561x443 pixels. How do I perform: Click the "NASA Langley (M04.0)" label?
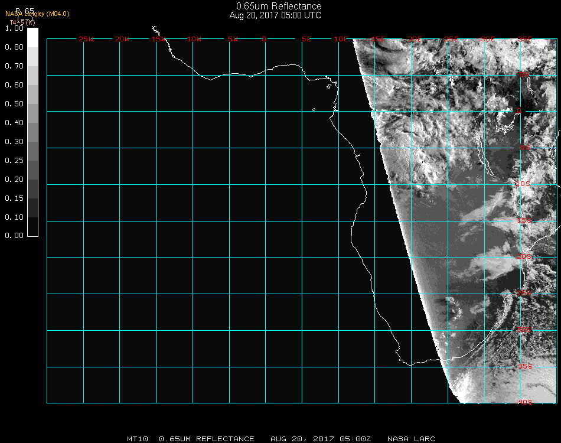pos(37,14)
